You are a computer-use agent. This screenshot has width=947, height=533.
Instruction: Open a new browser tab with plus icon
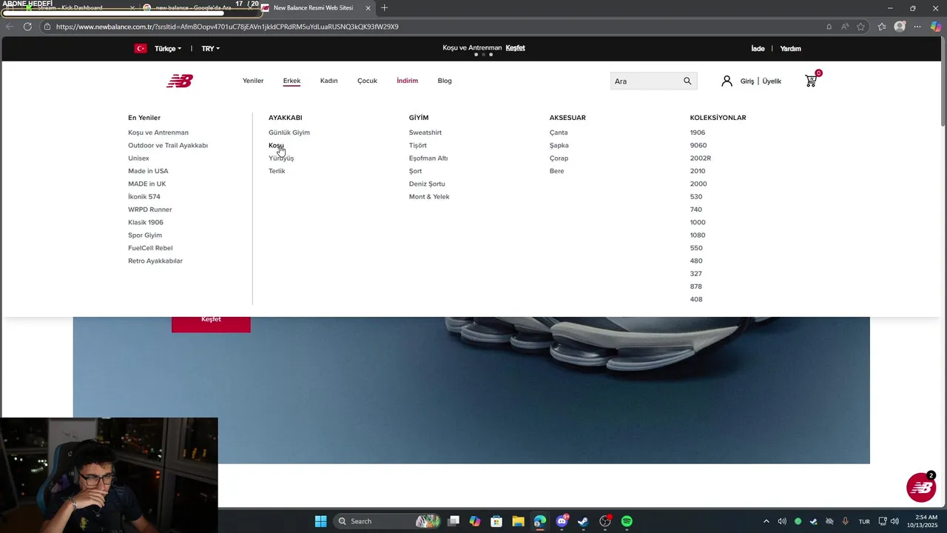(384, 8)
